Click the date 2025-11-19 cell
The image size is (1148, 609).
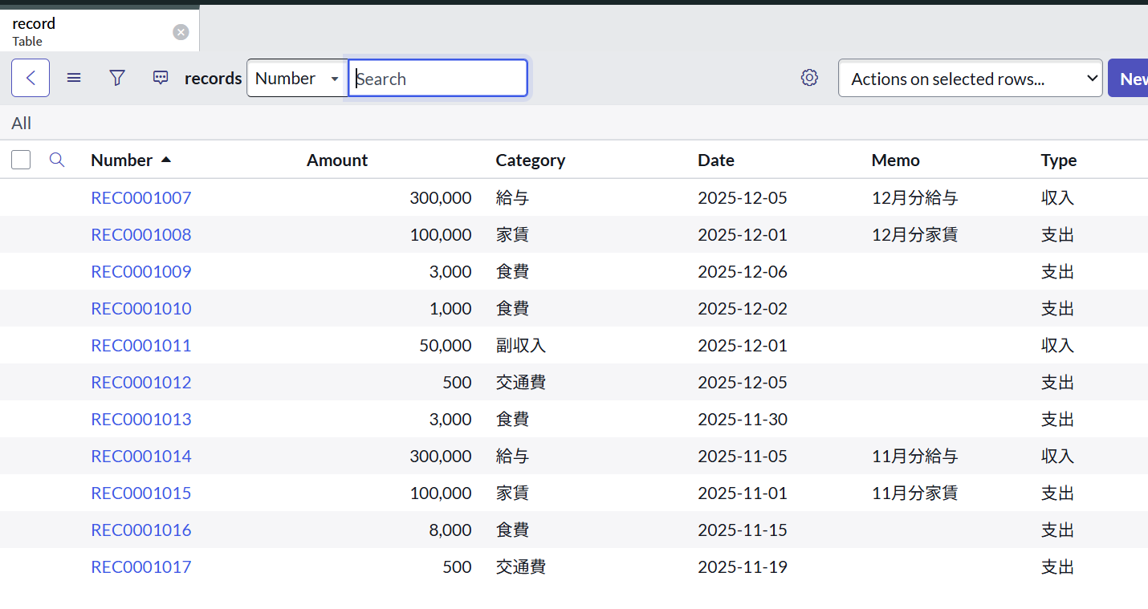(743, 566)
